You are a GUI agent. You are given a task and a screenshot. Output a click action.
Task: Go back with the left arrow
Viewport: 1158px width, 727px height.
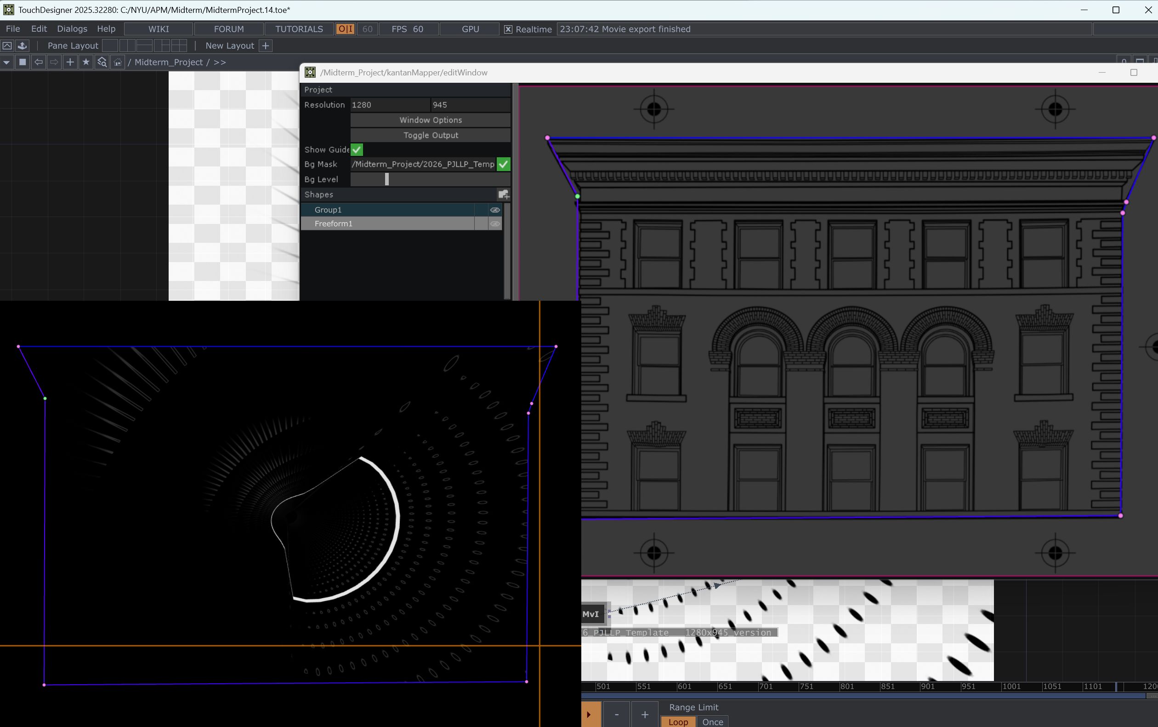tap(39, 62)
